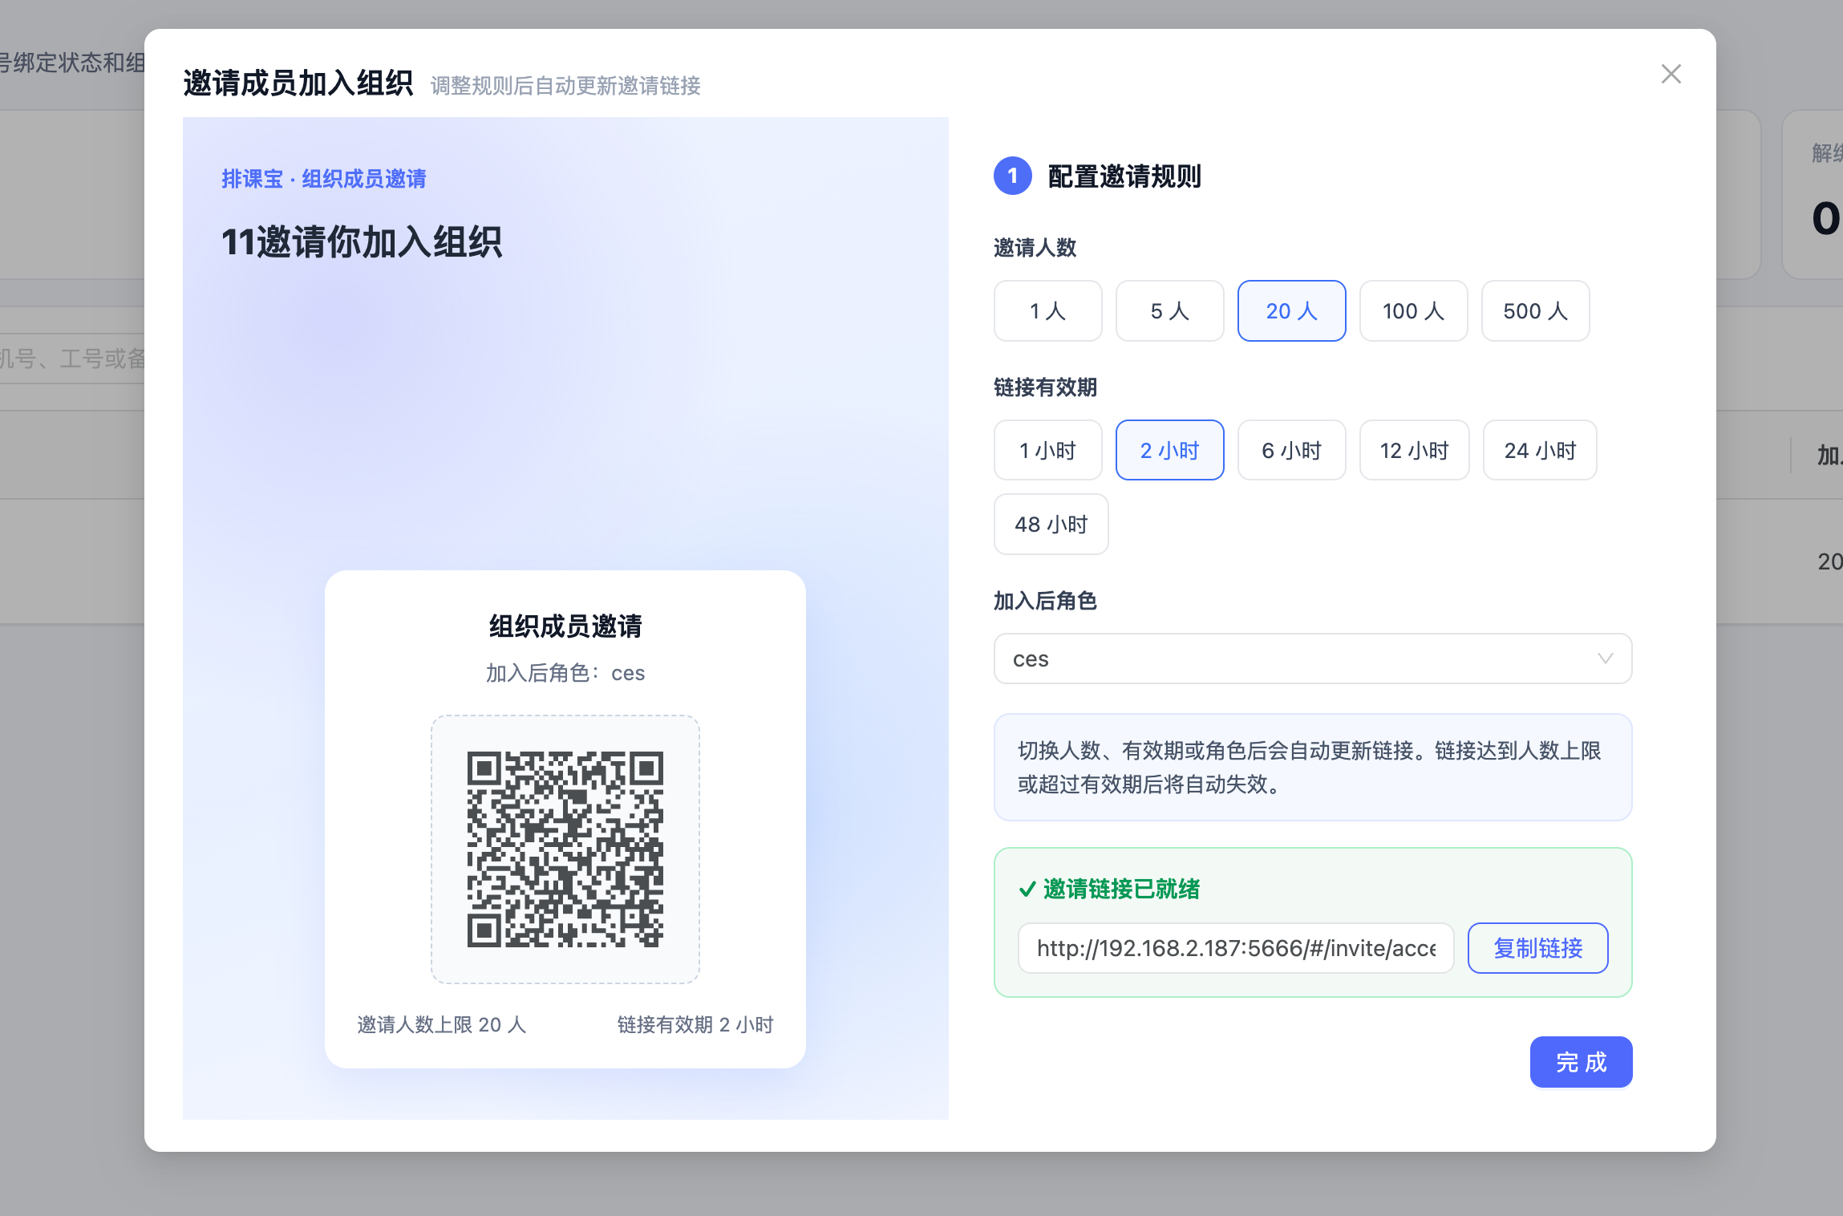Click 链接有效期 2 小时 card text

[x=695, y=1024]
